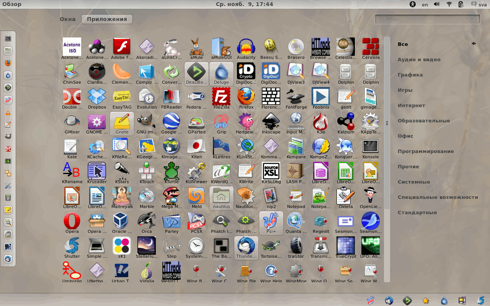This screenshot has height=306, width=490.
Task: Open the gedit text editor
Action: tap(346, 99)
